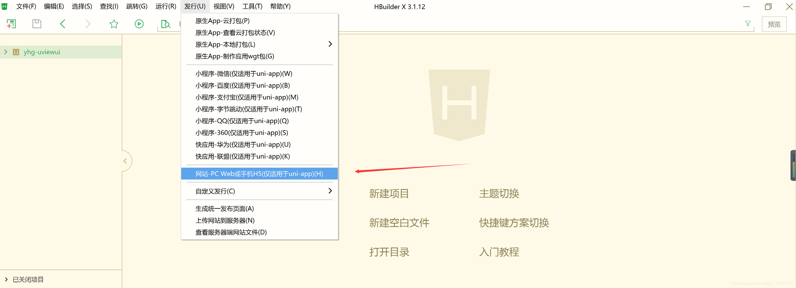796x288 pixels.
Task: Choose 网站-PC Web或手机H5 publish option
Action: [259, 174]
